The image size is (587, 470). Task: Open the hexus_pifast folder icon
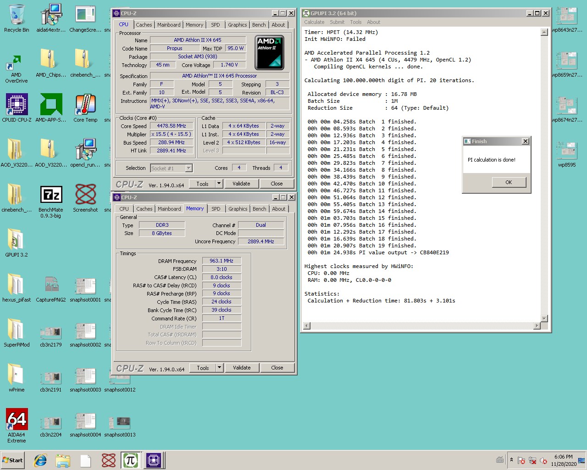17,288
